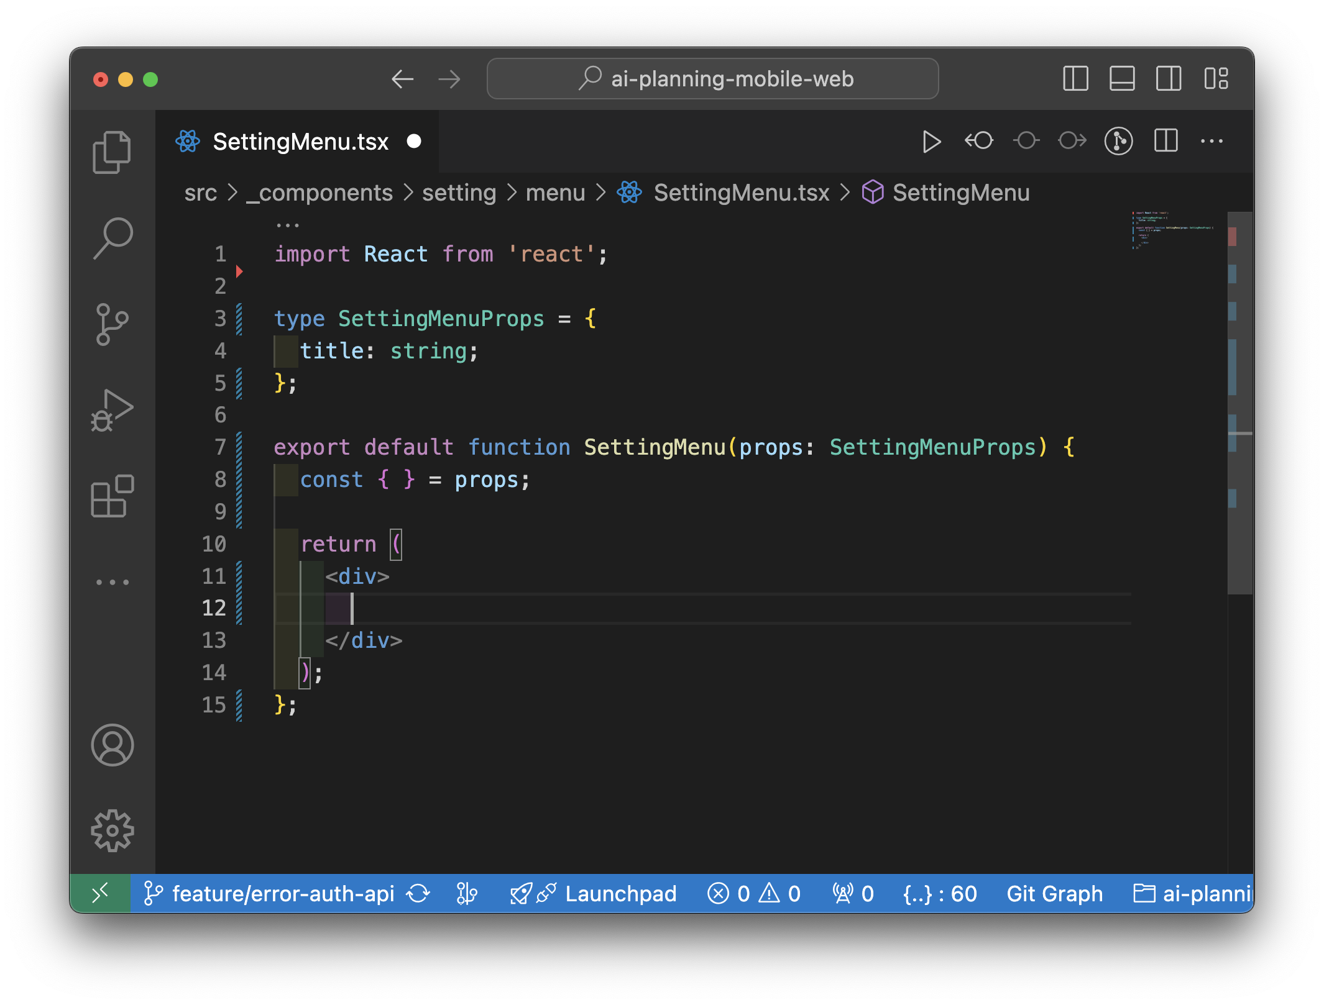Image resolution: width=1324 pixels, height=1005 pixels.
Task: Toggle the secondary side bar layout button
Action: 1169,79
